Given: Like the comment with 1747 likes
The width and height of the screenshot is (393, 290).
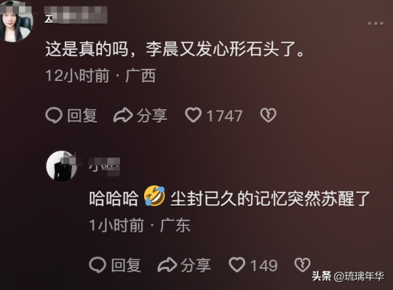Looking at the screenshot, I should point(193,115).
